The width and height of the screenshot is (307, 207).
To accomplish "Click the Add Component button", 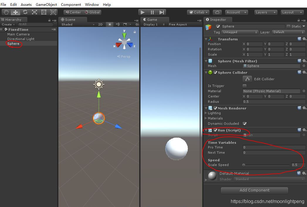I will pos(255,190).
